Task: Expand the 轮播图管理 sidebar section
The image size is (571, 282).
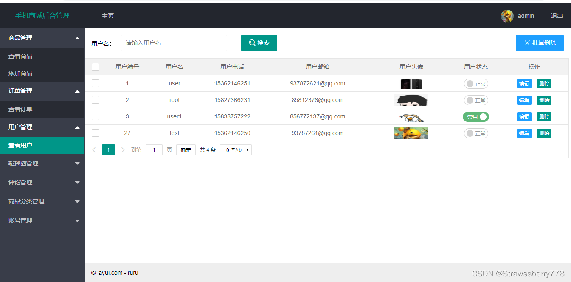Action: (x=42, y=163)
